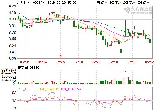Click the 07-10 date axis label

[x=78, y=62]
